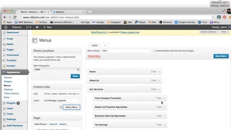231x130 pixels.
Task: Click the Label field with Car Mileage Logsheet
Action: coord(61,100)
